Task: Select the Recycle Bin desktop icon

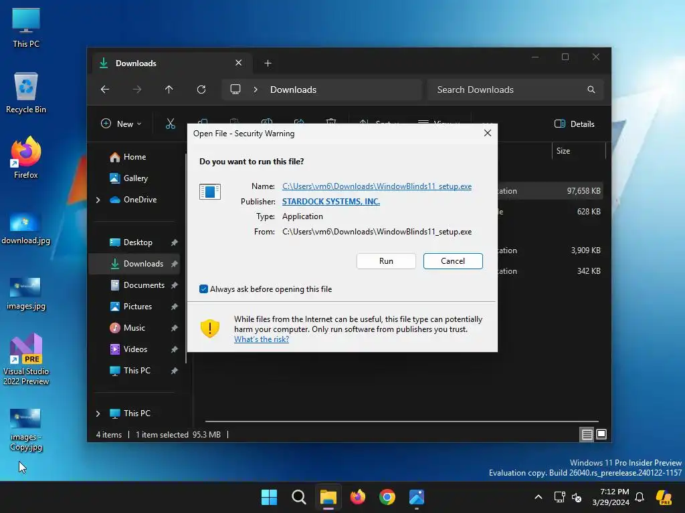Action: pos(26,93)
